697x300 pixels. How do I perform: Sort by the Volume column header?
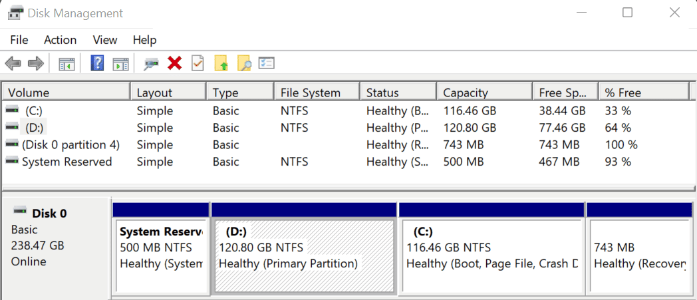[67, 92]
